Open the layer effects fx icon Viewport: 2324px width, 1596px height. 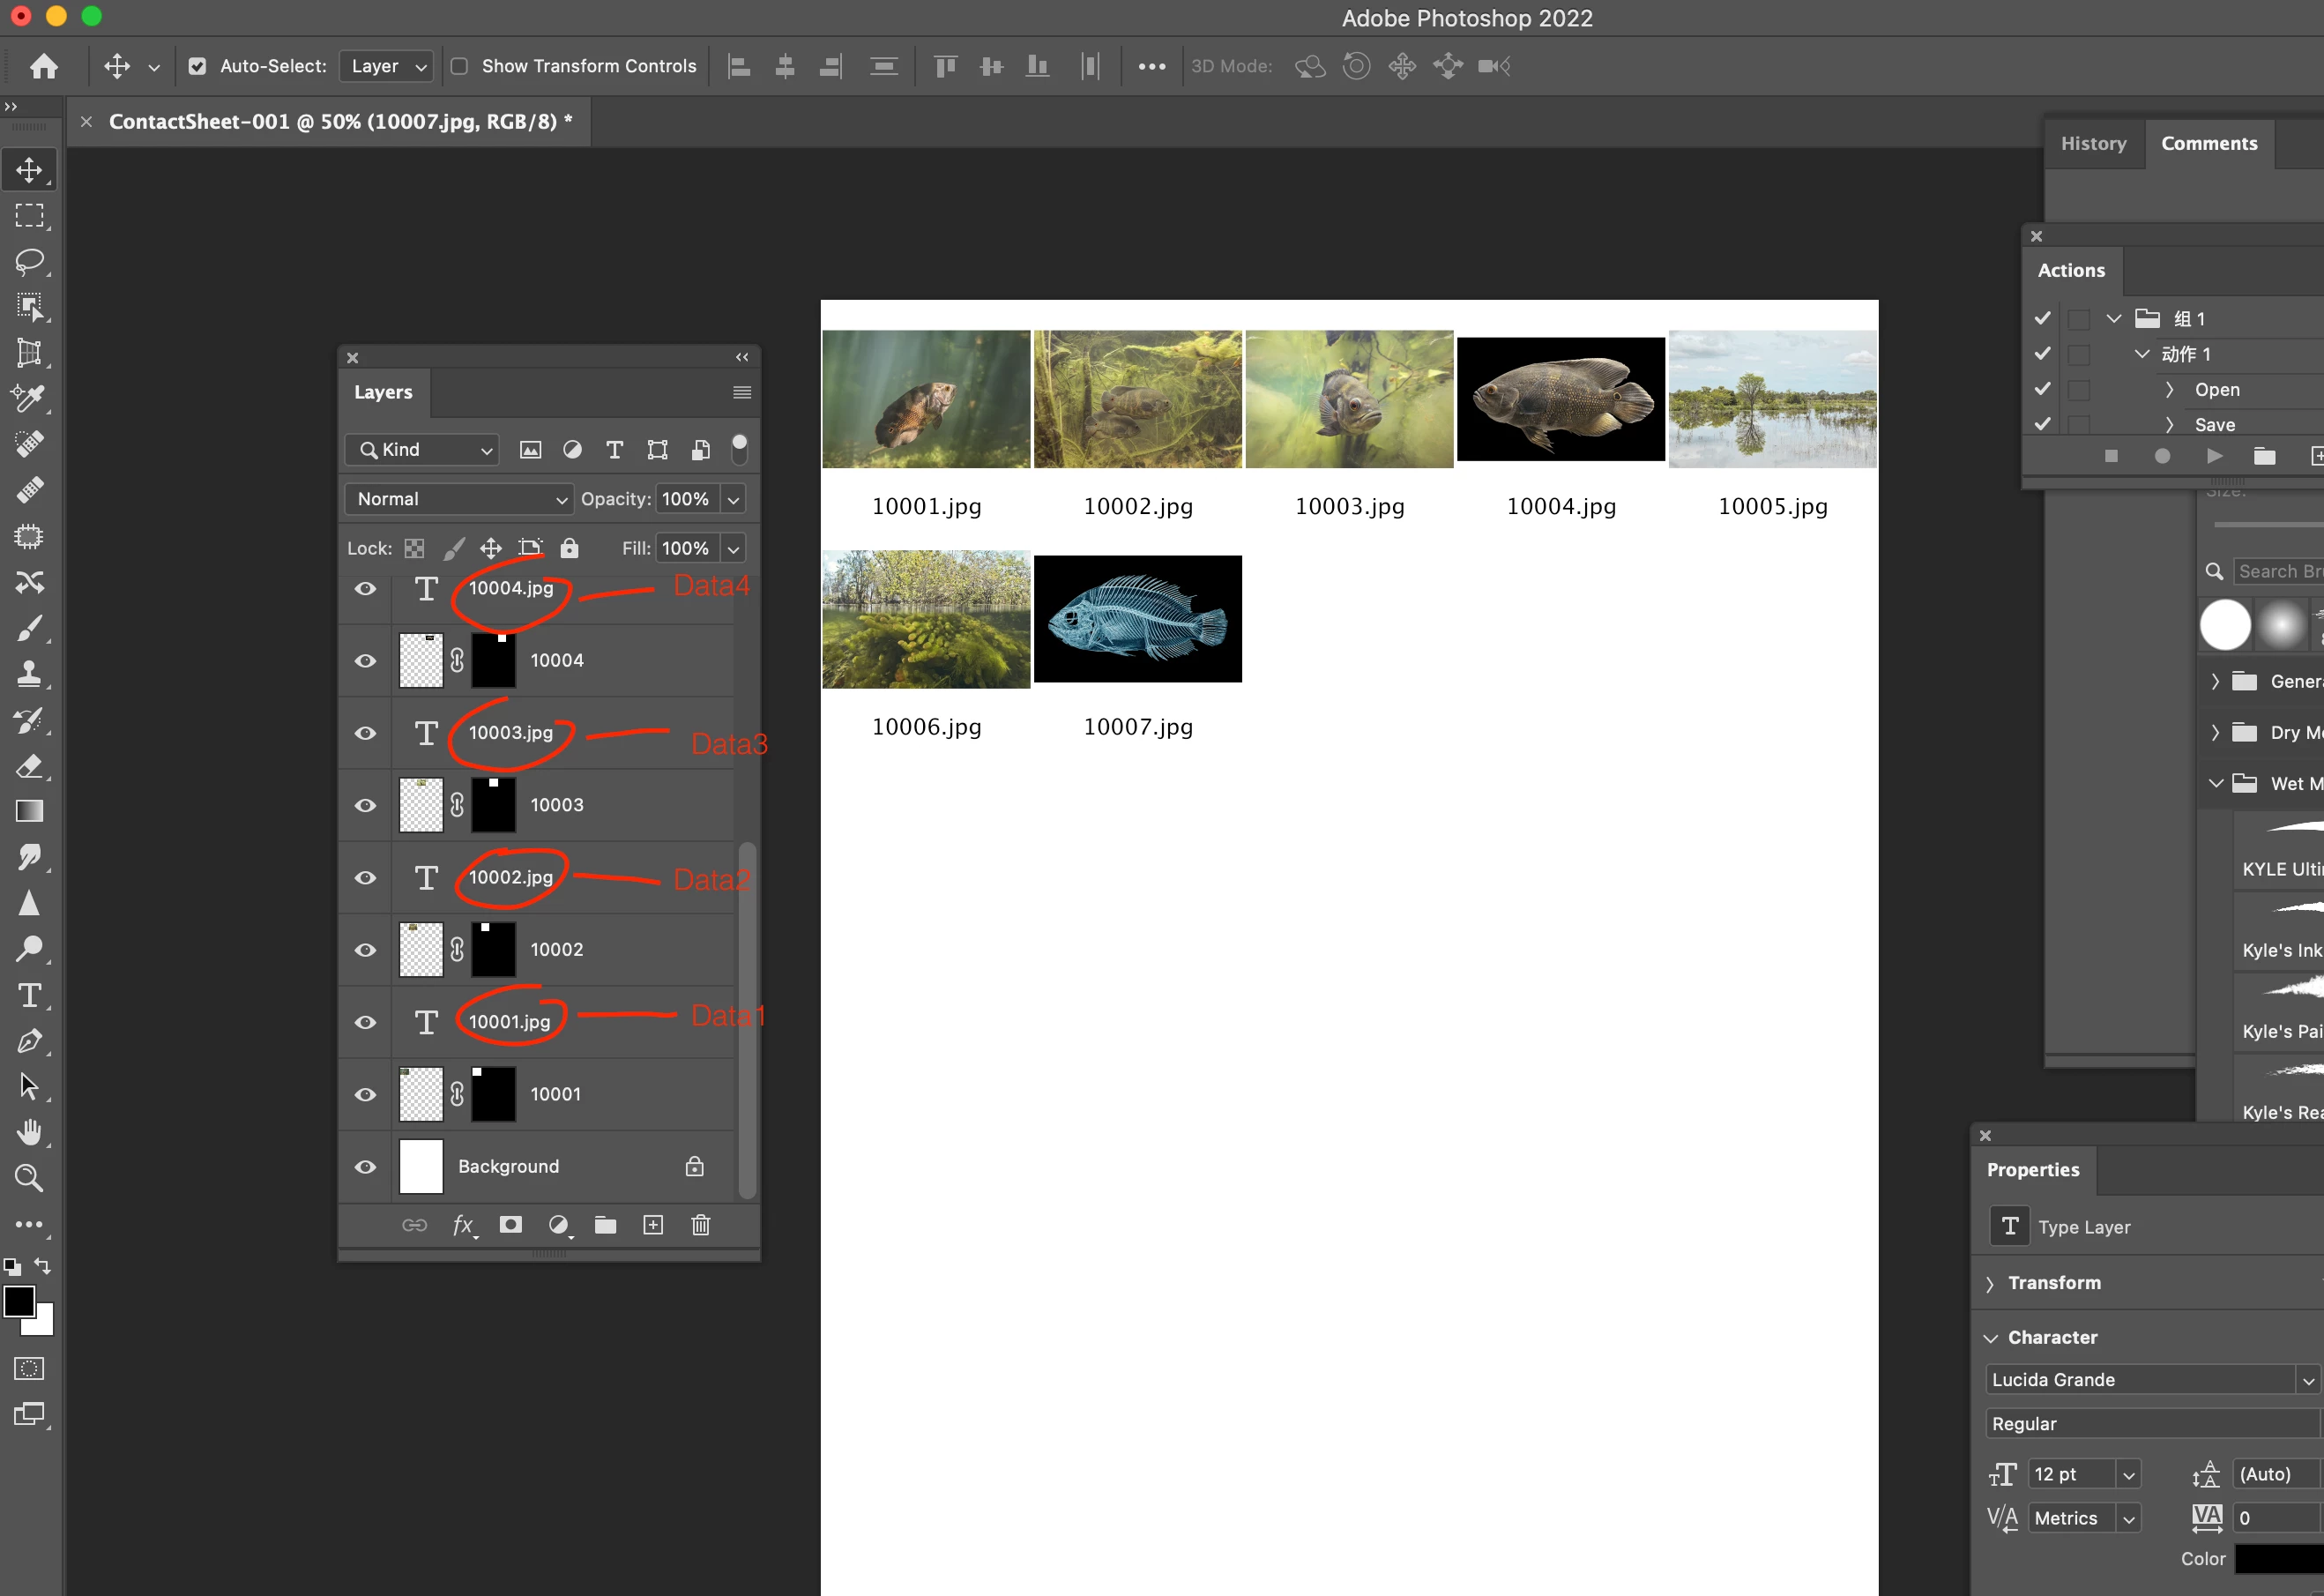[x=463, y=1225]
